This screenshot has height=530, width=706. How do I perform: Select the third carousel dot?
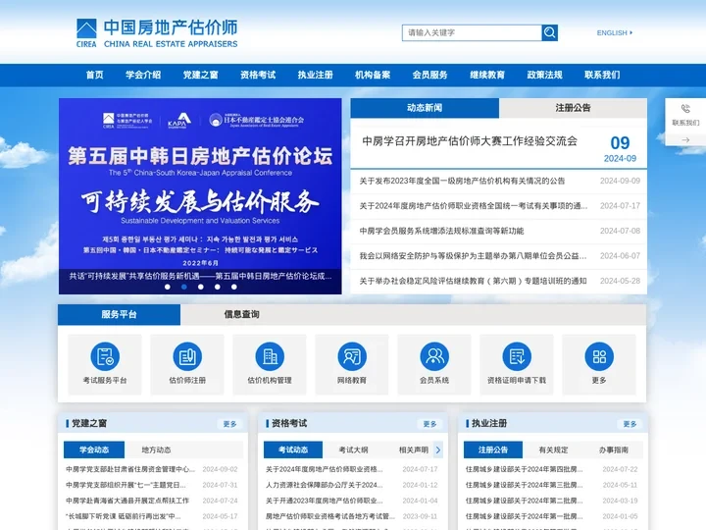(201, 287)
